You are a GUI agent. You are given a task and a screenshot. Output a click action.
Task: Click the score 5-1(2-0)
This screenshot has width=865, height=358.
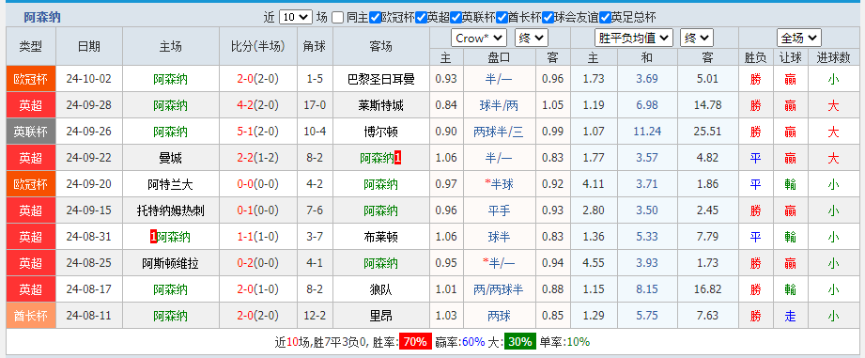(257, 132)
